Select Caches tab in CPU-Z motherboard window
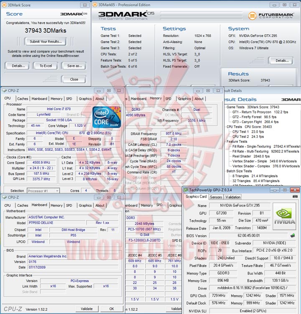 [23, 206]
